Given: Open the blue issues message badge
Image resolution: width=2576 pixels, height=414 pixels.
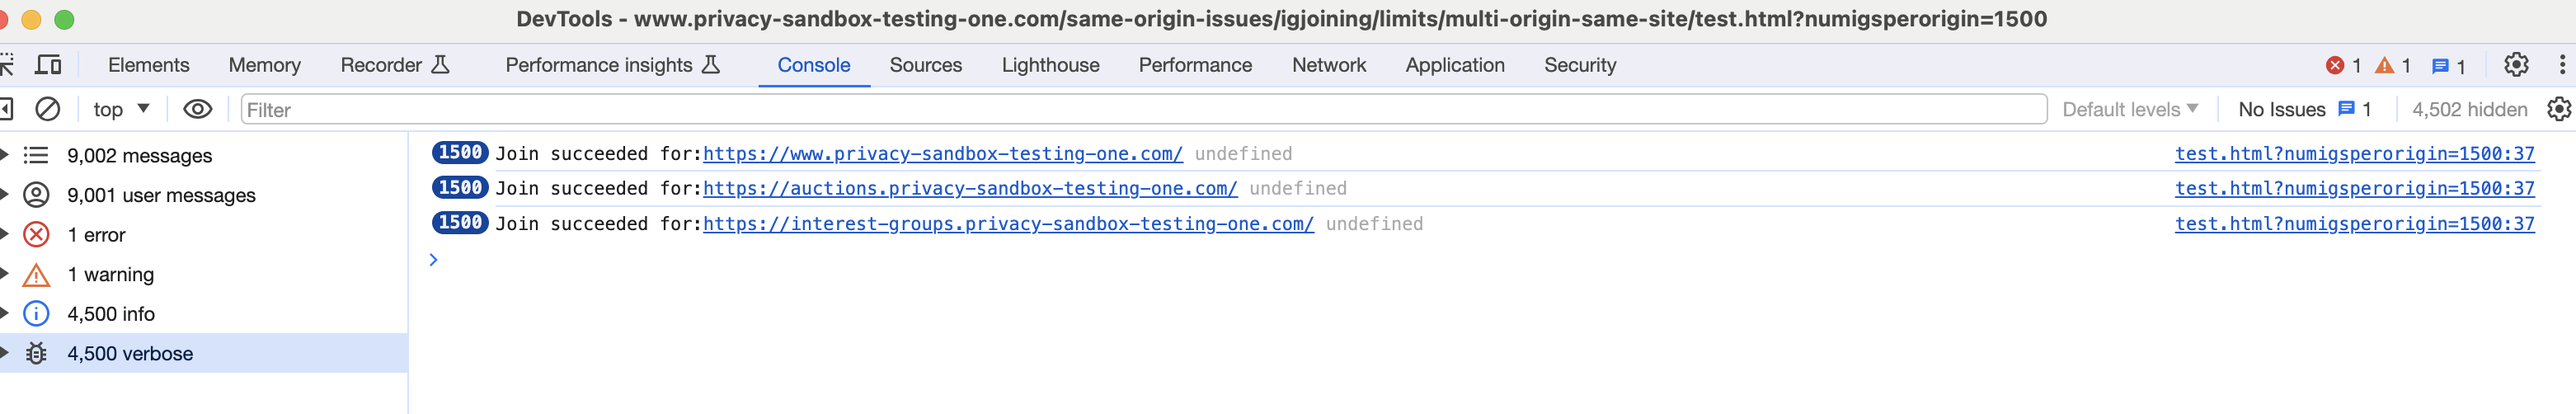Looking at the screenshot, I should tap(2448, 66).
